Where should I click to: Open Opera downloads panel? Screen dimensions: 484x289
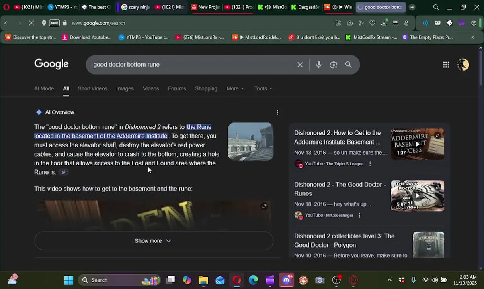(384, 23)
